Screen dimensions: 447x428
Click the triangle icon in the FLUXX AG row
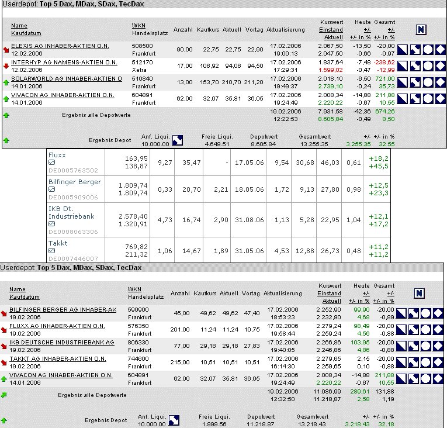(x=401, y=330)
